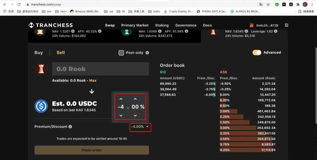Click info icon beside Premium/Discount label
Image resolution: width=317 pixels, height=160 pixels.
point(70,127)
